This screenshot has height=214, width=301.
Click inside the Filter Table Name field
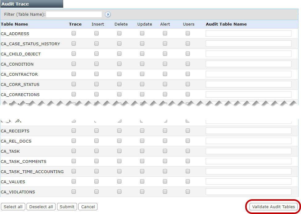point(74,14)
